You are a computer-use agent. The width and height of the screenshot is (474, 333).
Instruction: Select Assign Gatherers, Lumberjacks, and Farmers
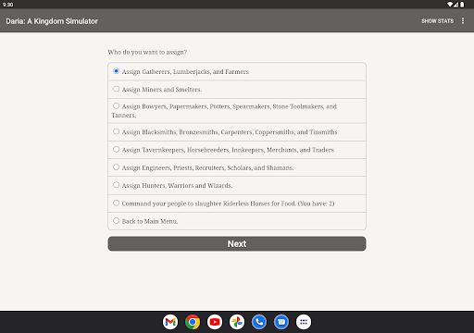(237, 71)
